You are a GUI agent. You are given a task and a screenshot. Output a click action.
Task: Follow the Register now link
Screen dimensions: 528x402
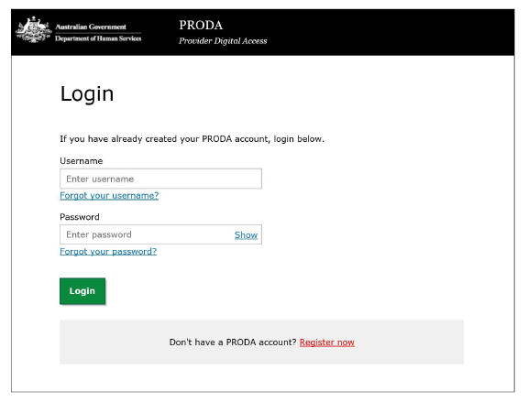pyautogui.click(x=327, y=342)
